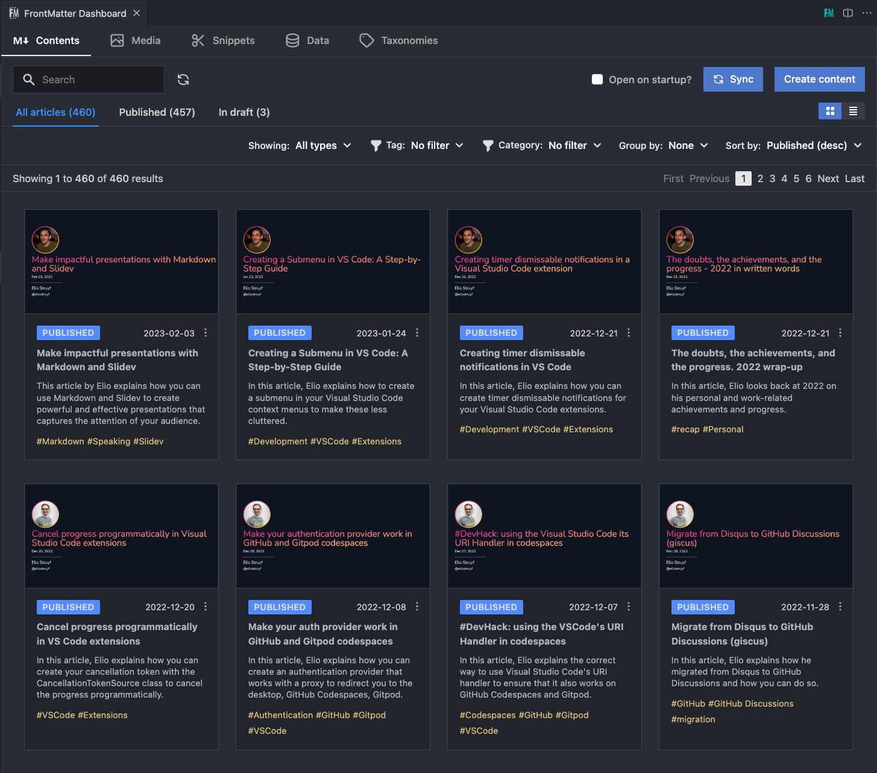The height and width of the screenshot is (773, 877).
Task: Click the Create content button
Action: tap(820, 80)
